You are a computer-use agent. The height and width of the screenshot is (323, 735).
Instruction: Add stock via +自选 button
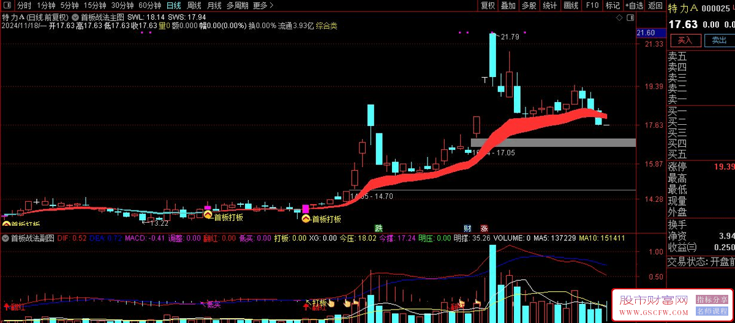(634, 6)
